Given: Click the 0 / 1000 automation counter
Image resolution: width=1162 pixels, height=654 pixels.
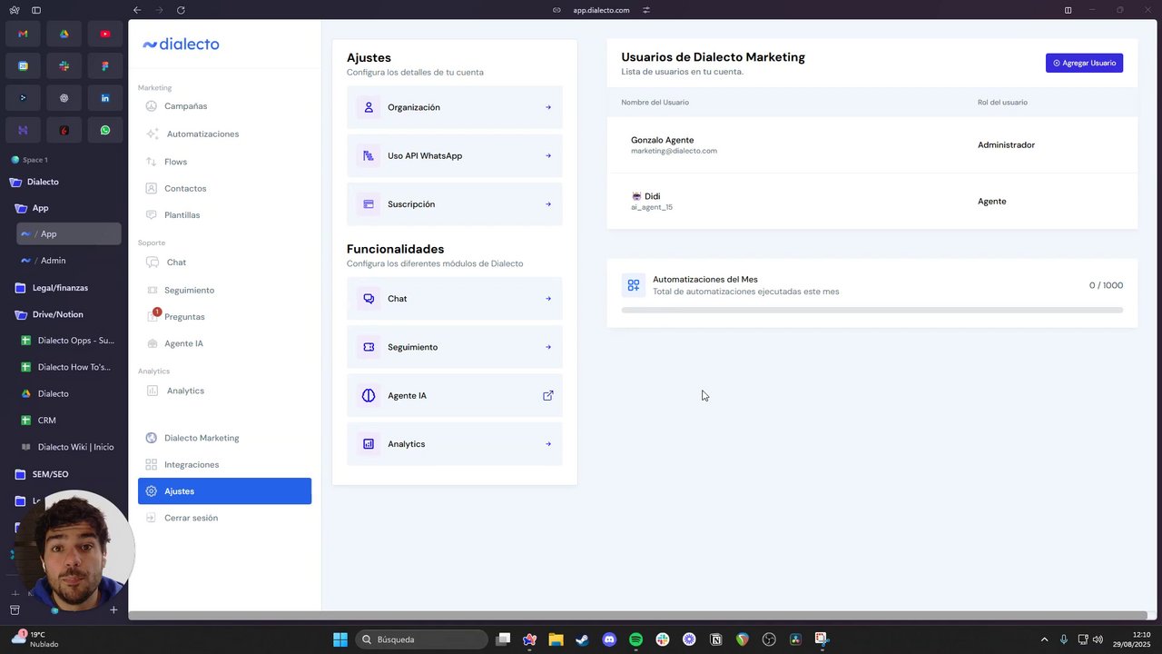Looking at the screenshot, I should [x=1106, y=285].
